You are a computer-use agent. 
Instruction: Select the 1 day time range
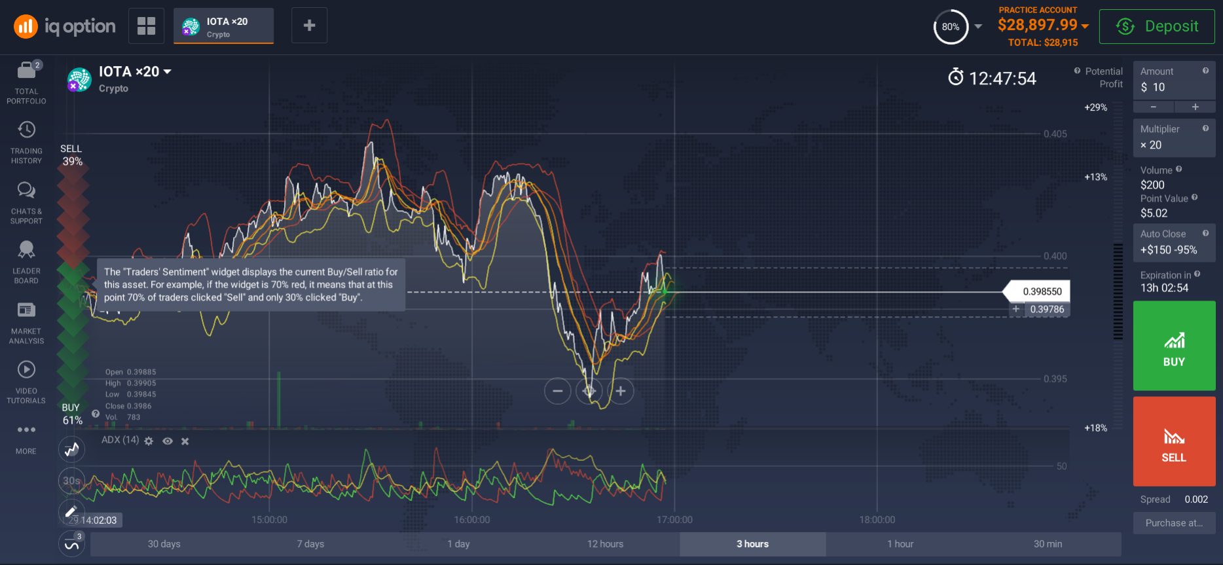[458, 544]
